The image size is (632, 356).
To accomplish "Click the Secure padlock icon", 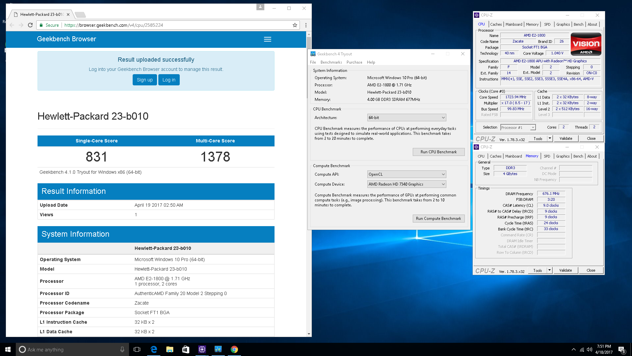I will pyautogui.click(x=41, y=25).
